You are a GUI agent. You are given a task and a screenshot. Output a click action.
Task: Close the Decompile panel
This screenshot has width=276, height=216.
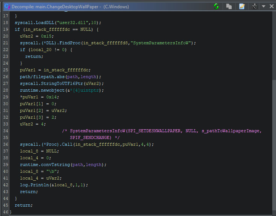point(271,6)
